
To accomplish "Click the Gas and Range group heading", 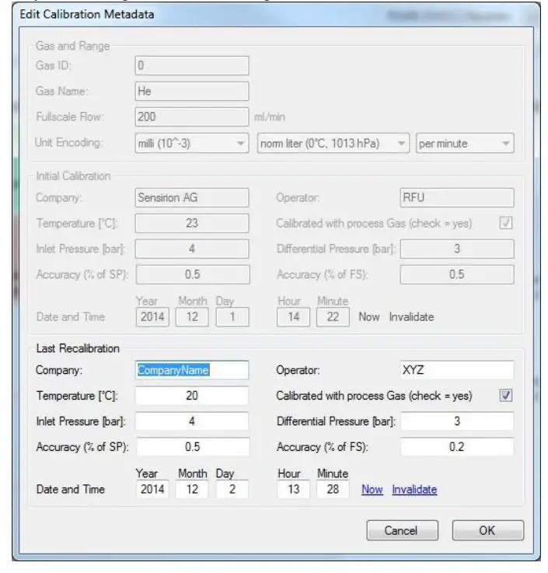I will pos(73,46).
